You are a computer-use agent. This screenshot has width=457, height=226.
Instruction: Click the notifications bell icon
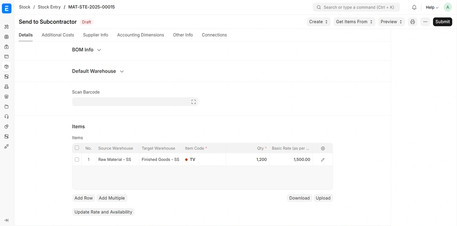[414, 7]
